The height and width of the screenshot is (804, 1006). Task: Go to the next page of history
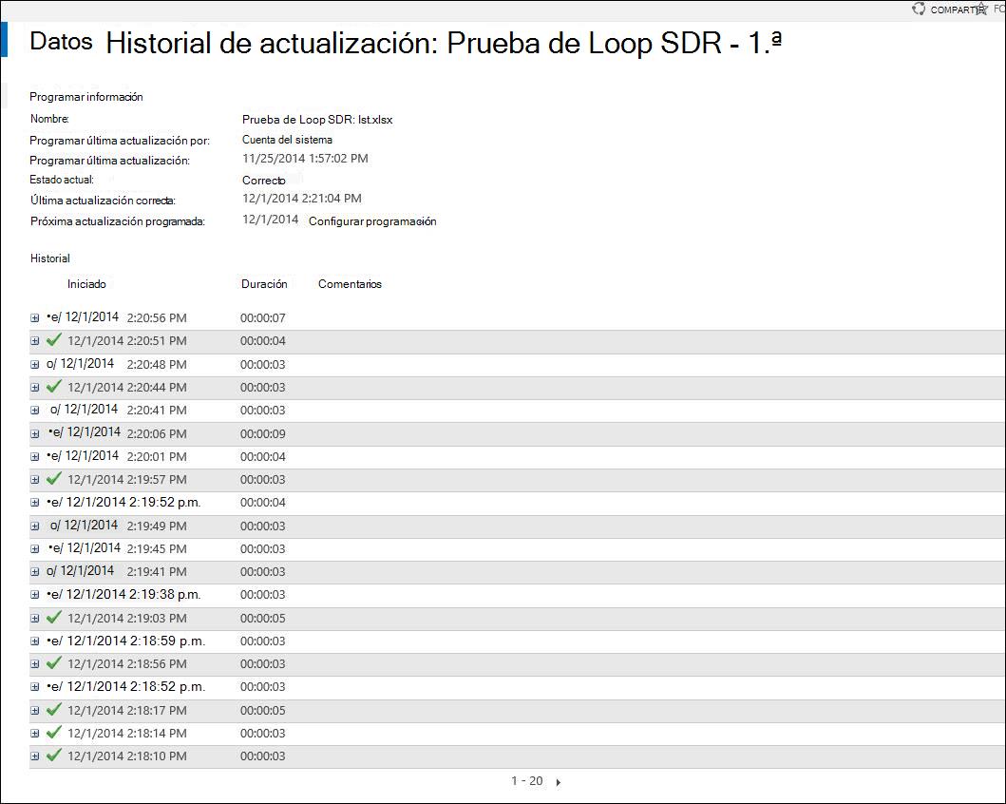click(x=559, y=782)
